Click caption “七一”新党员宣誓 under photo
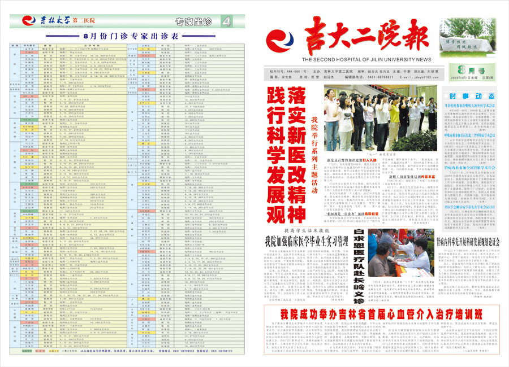 tap(381, 155)
